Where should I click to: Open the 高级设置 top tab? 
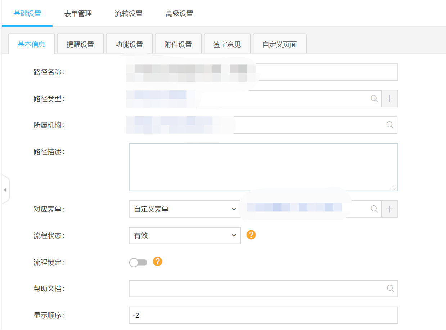[x=180, y=14]
